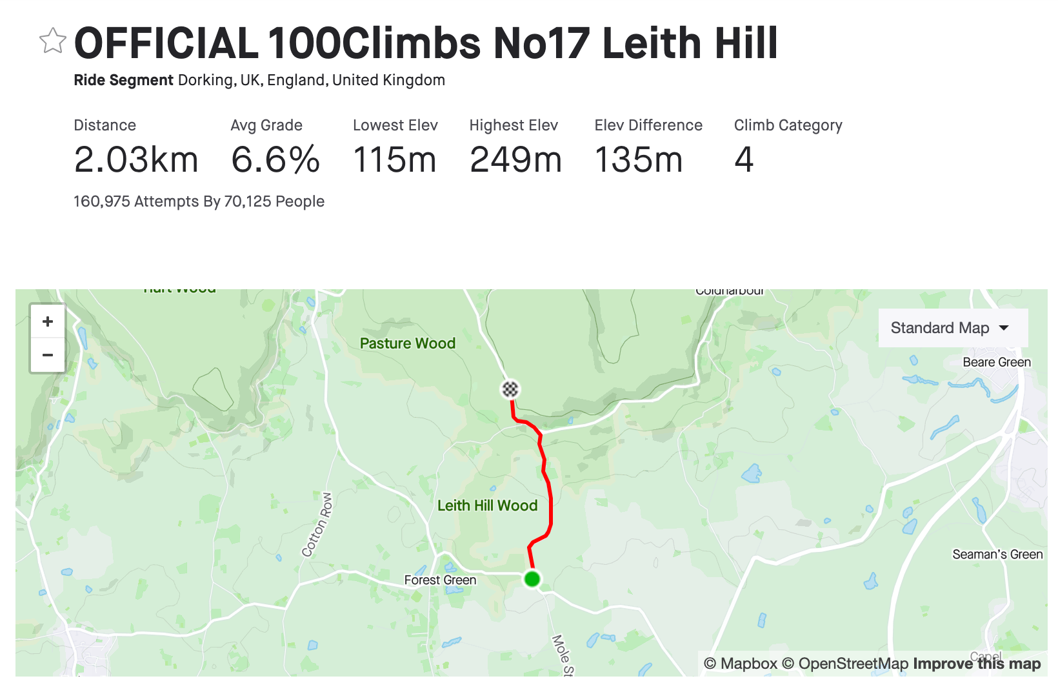Click the plus zoom control

pos(48,321)
